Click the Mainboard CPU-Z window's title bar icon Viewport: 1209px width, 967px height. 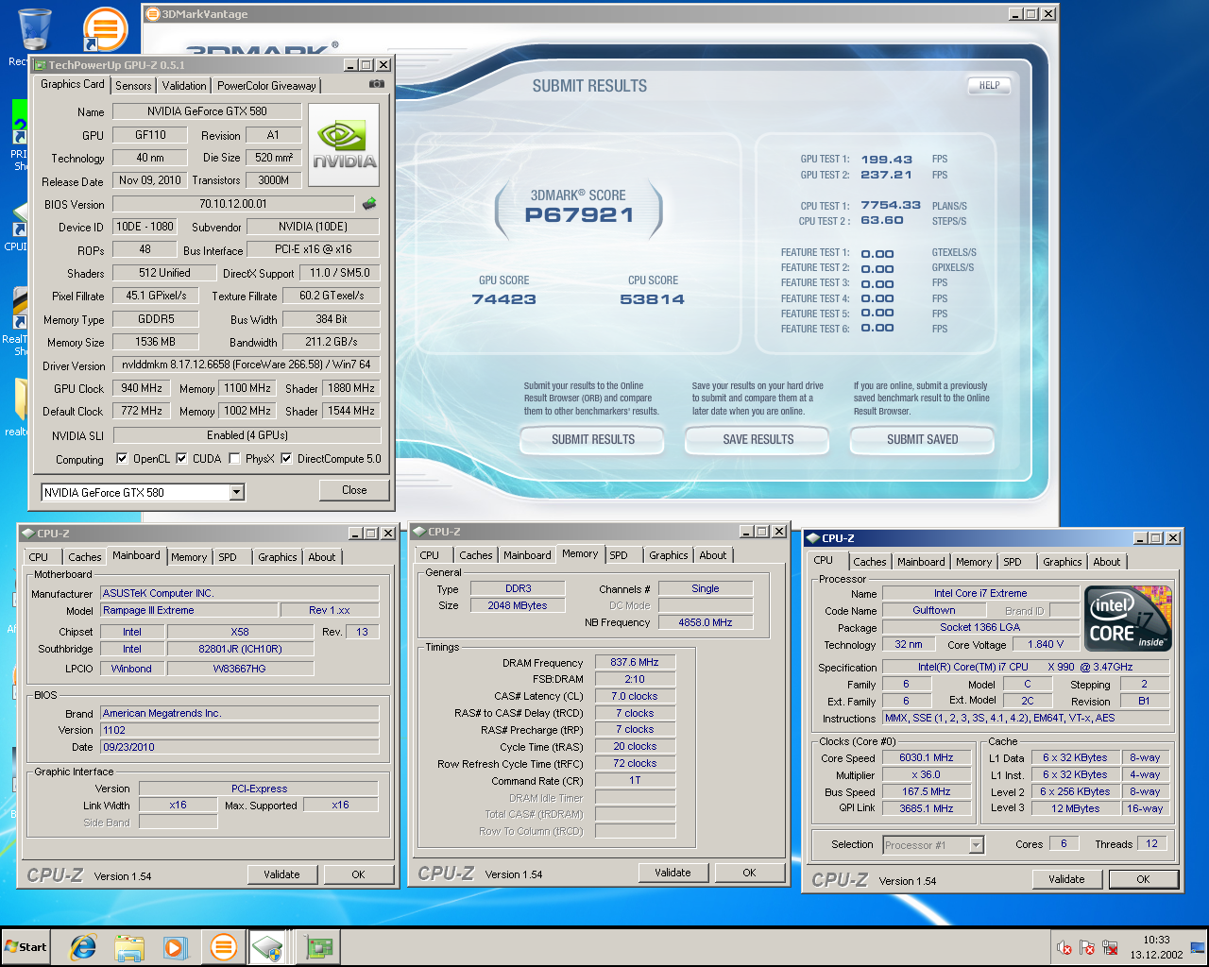click(x=27, y=534)
